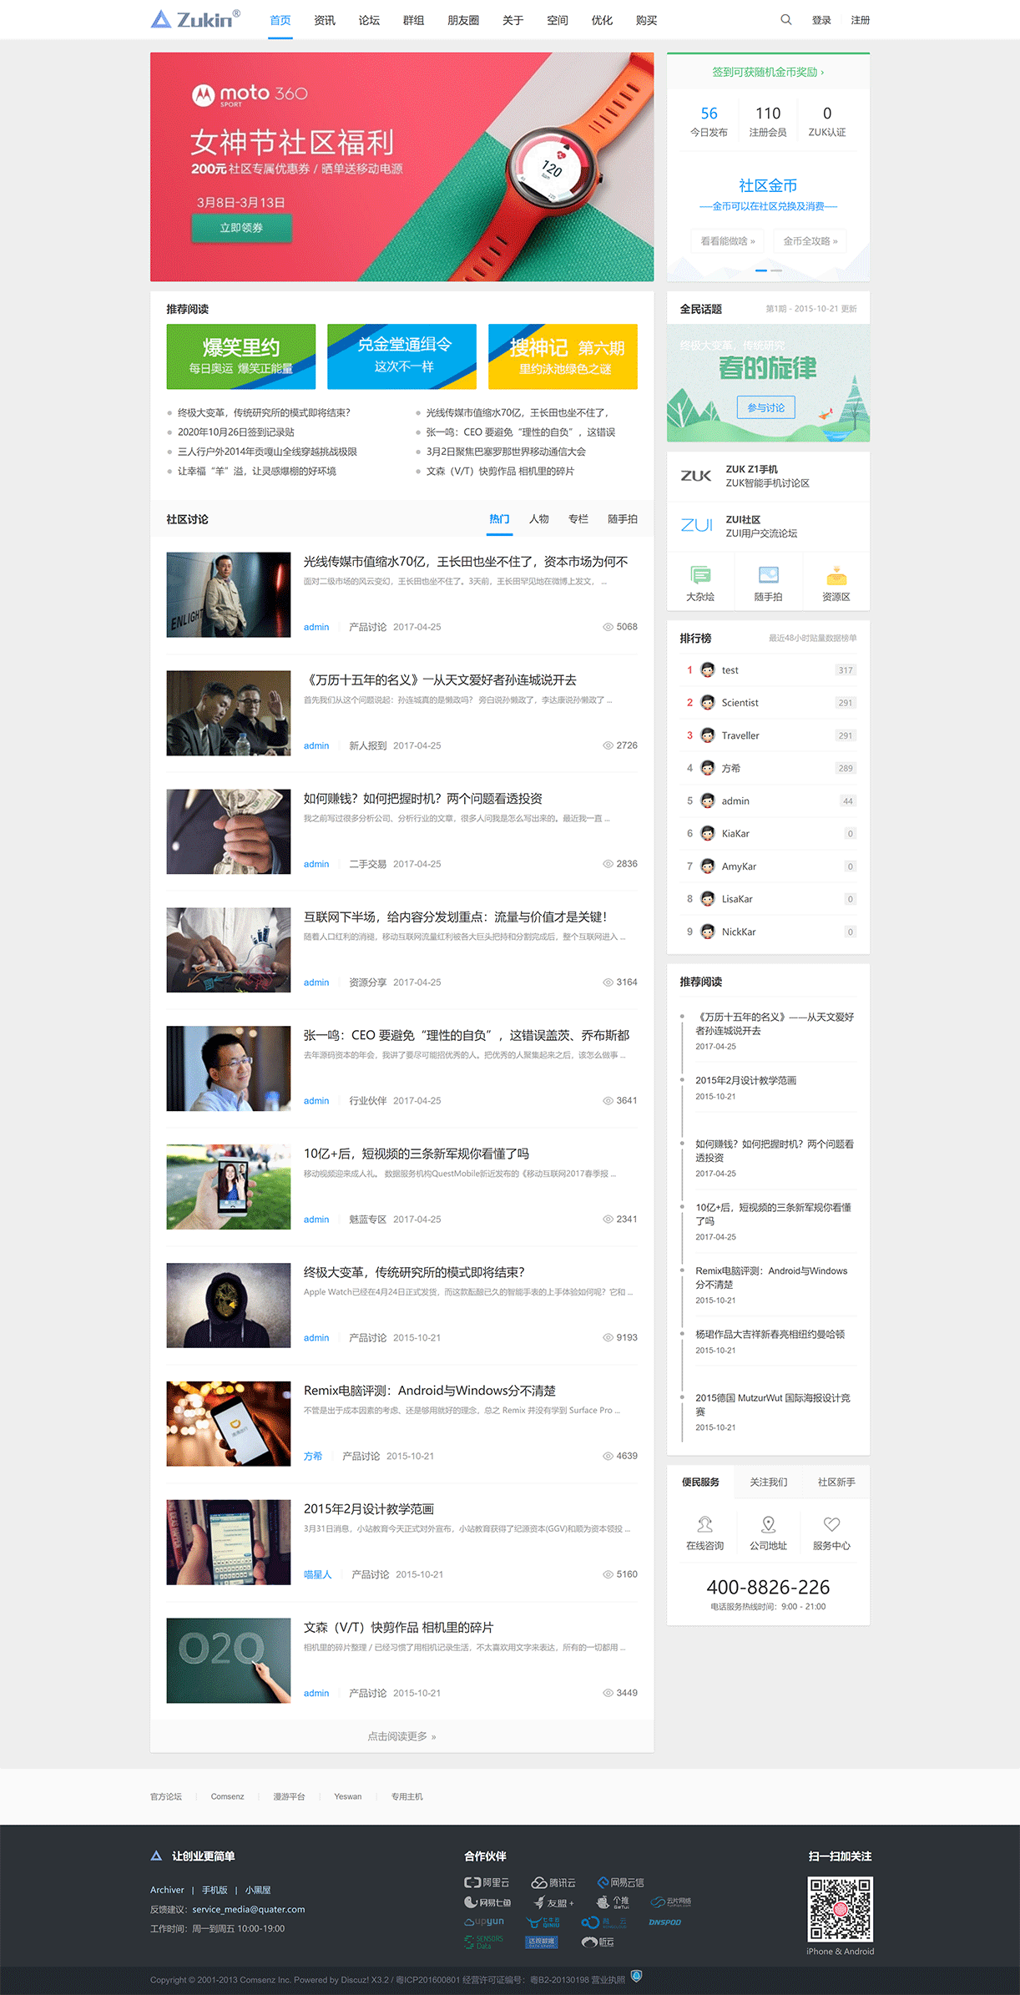Switch to the 人物 discussion tab
1020x1995 pixels.
pos(539,518)
